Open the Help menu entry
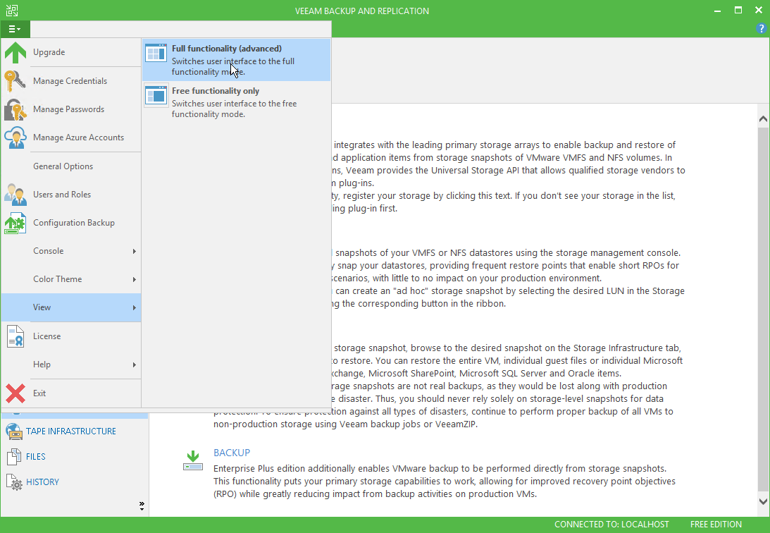Image resolution: width=770 pixels, height=533 pixels. 71,364
